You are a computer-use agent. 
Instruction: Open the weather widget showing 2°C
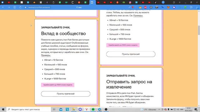click(148, 110)
